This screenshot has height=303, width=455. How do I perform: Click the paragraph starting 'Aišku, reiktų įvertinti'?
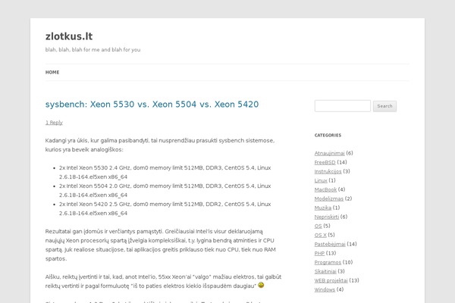click(x=163, y=281)
